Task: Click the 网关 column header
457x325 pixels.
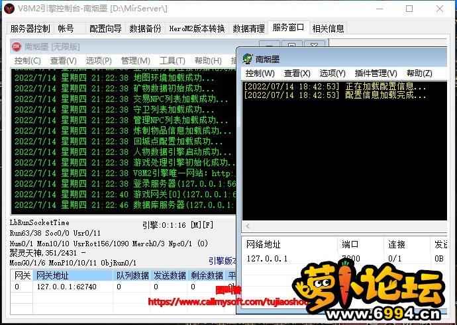Action: [x=22, y=275]
